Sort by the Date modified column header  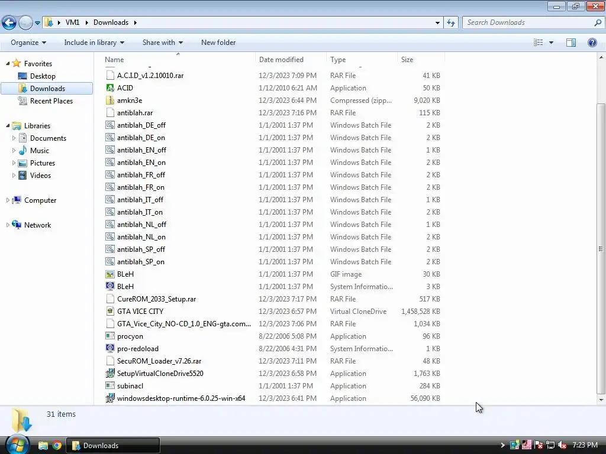pos(291,60)
